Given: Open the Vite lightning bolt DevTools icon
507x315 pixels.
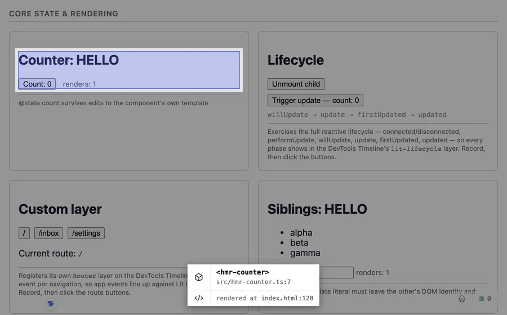Looking at the screenshot, I should [51, 304].
